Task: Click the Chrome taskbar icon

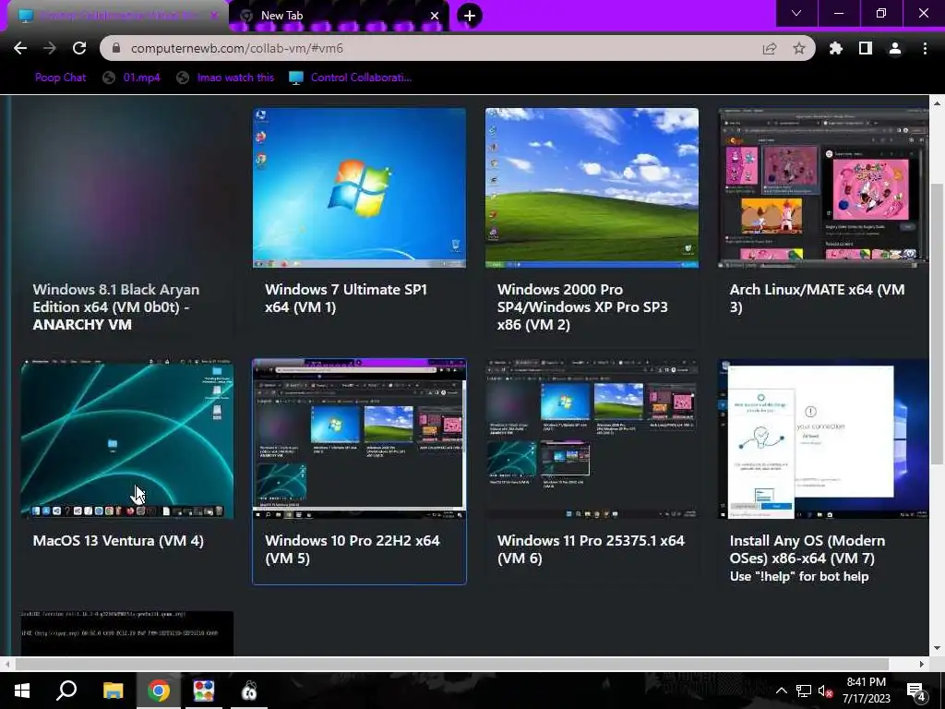Action: click(x=159, y=691)
